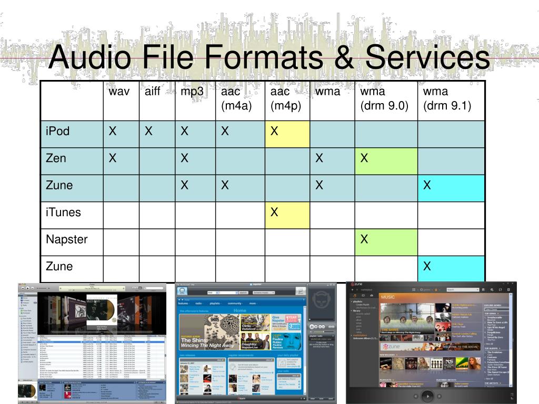Open the Select Genre dropdown in Zune
Viewport: 539px width, 404px height.
(497, 309)
